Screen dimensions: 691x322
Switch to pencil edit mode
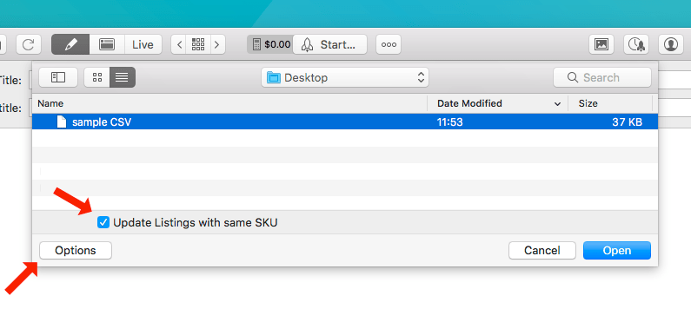[x=70, y=44]
